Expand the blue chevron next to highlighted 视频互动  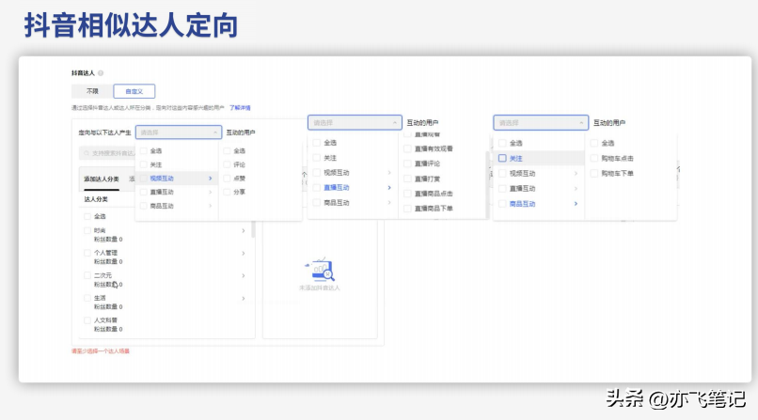pyautogui.click(x=211, y=179)
